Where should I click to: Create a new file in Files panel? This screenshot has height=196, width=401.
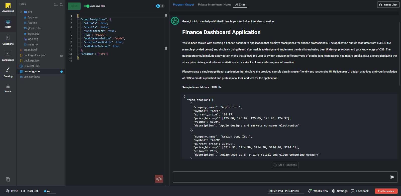[61, 5]
